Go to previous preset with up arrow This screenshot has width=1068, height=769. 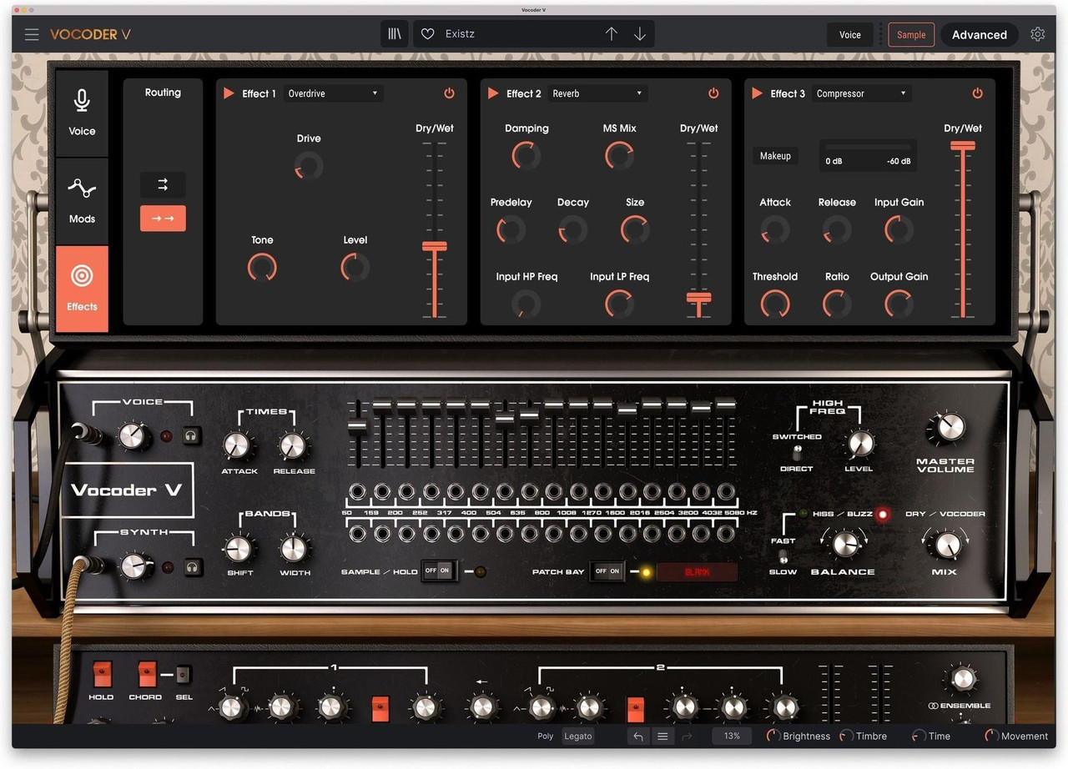coord(612,34)
